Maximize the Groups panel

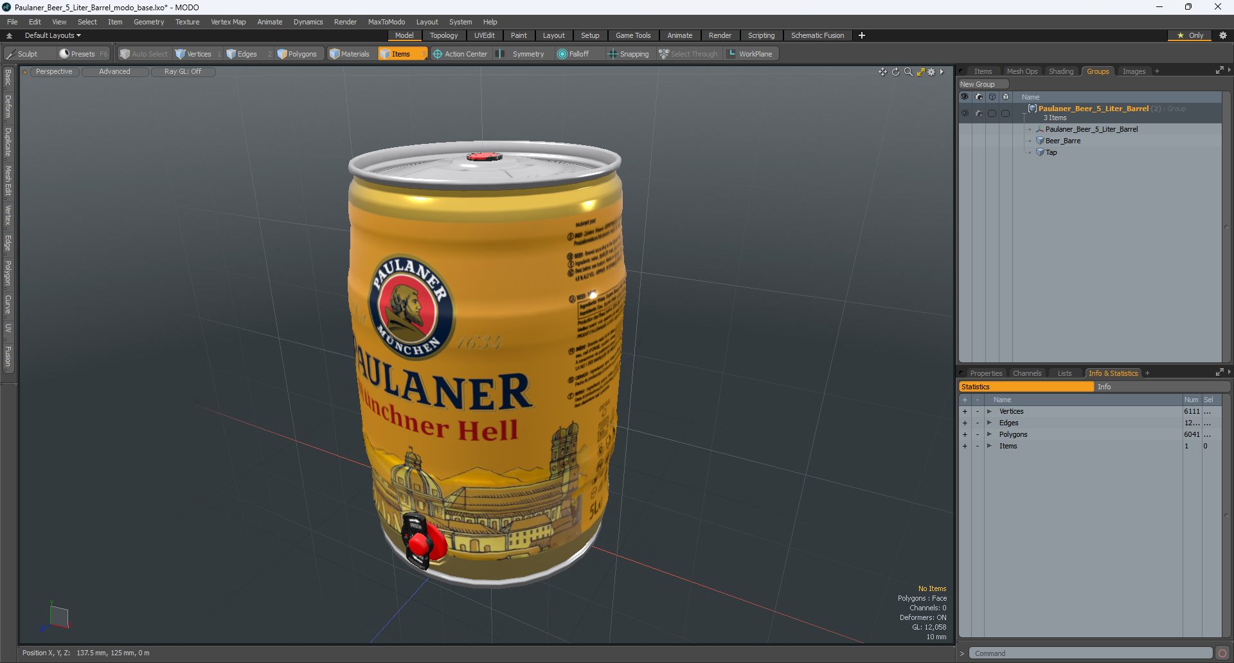point(1219,71)
